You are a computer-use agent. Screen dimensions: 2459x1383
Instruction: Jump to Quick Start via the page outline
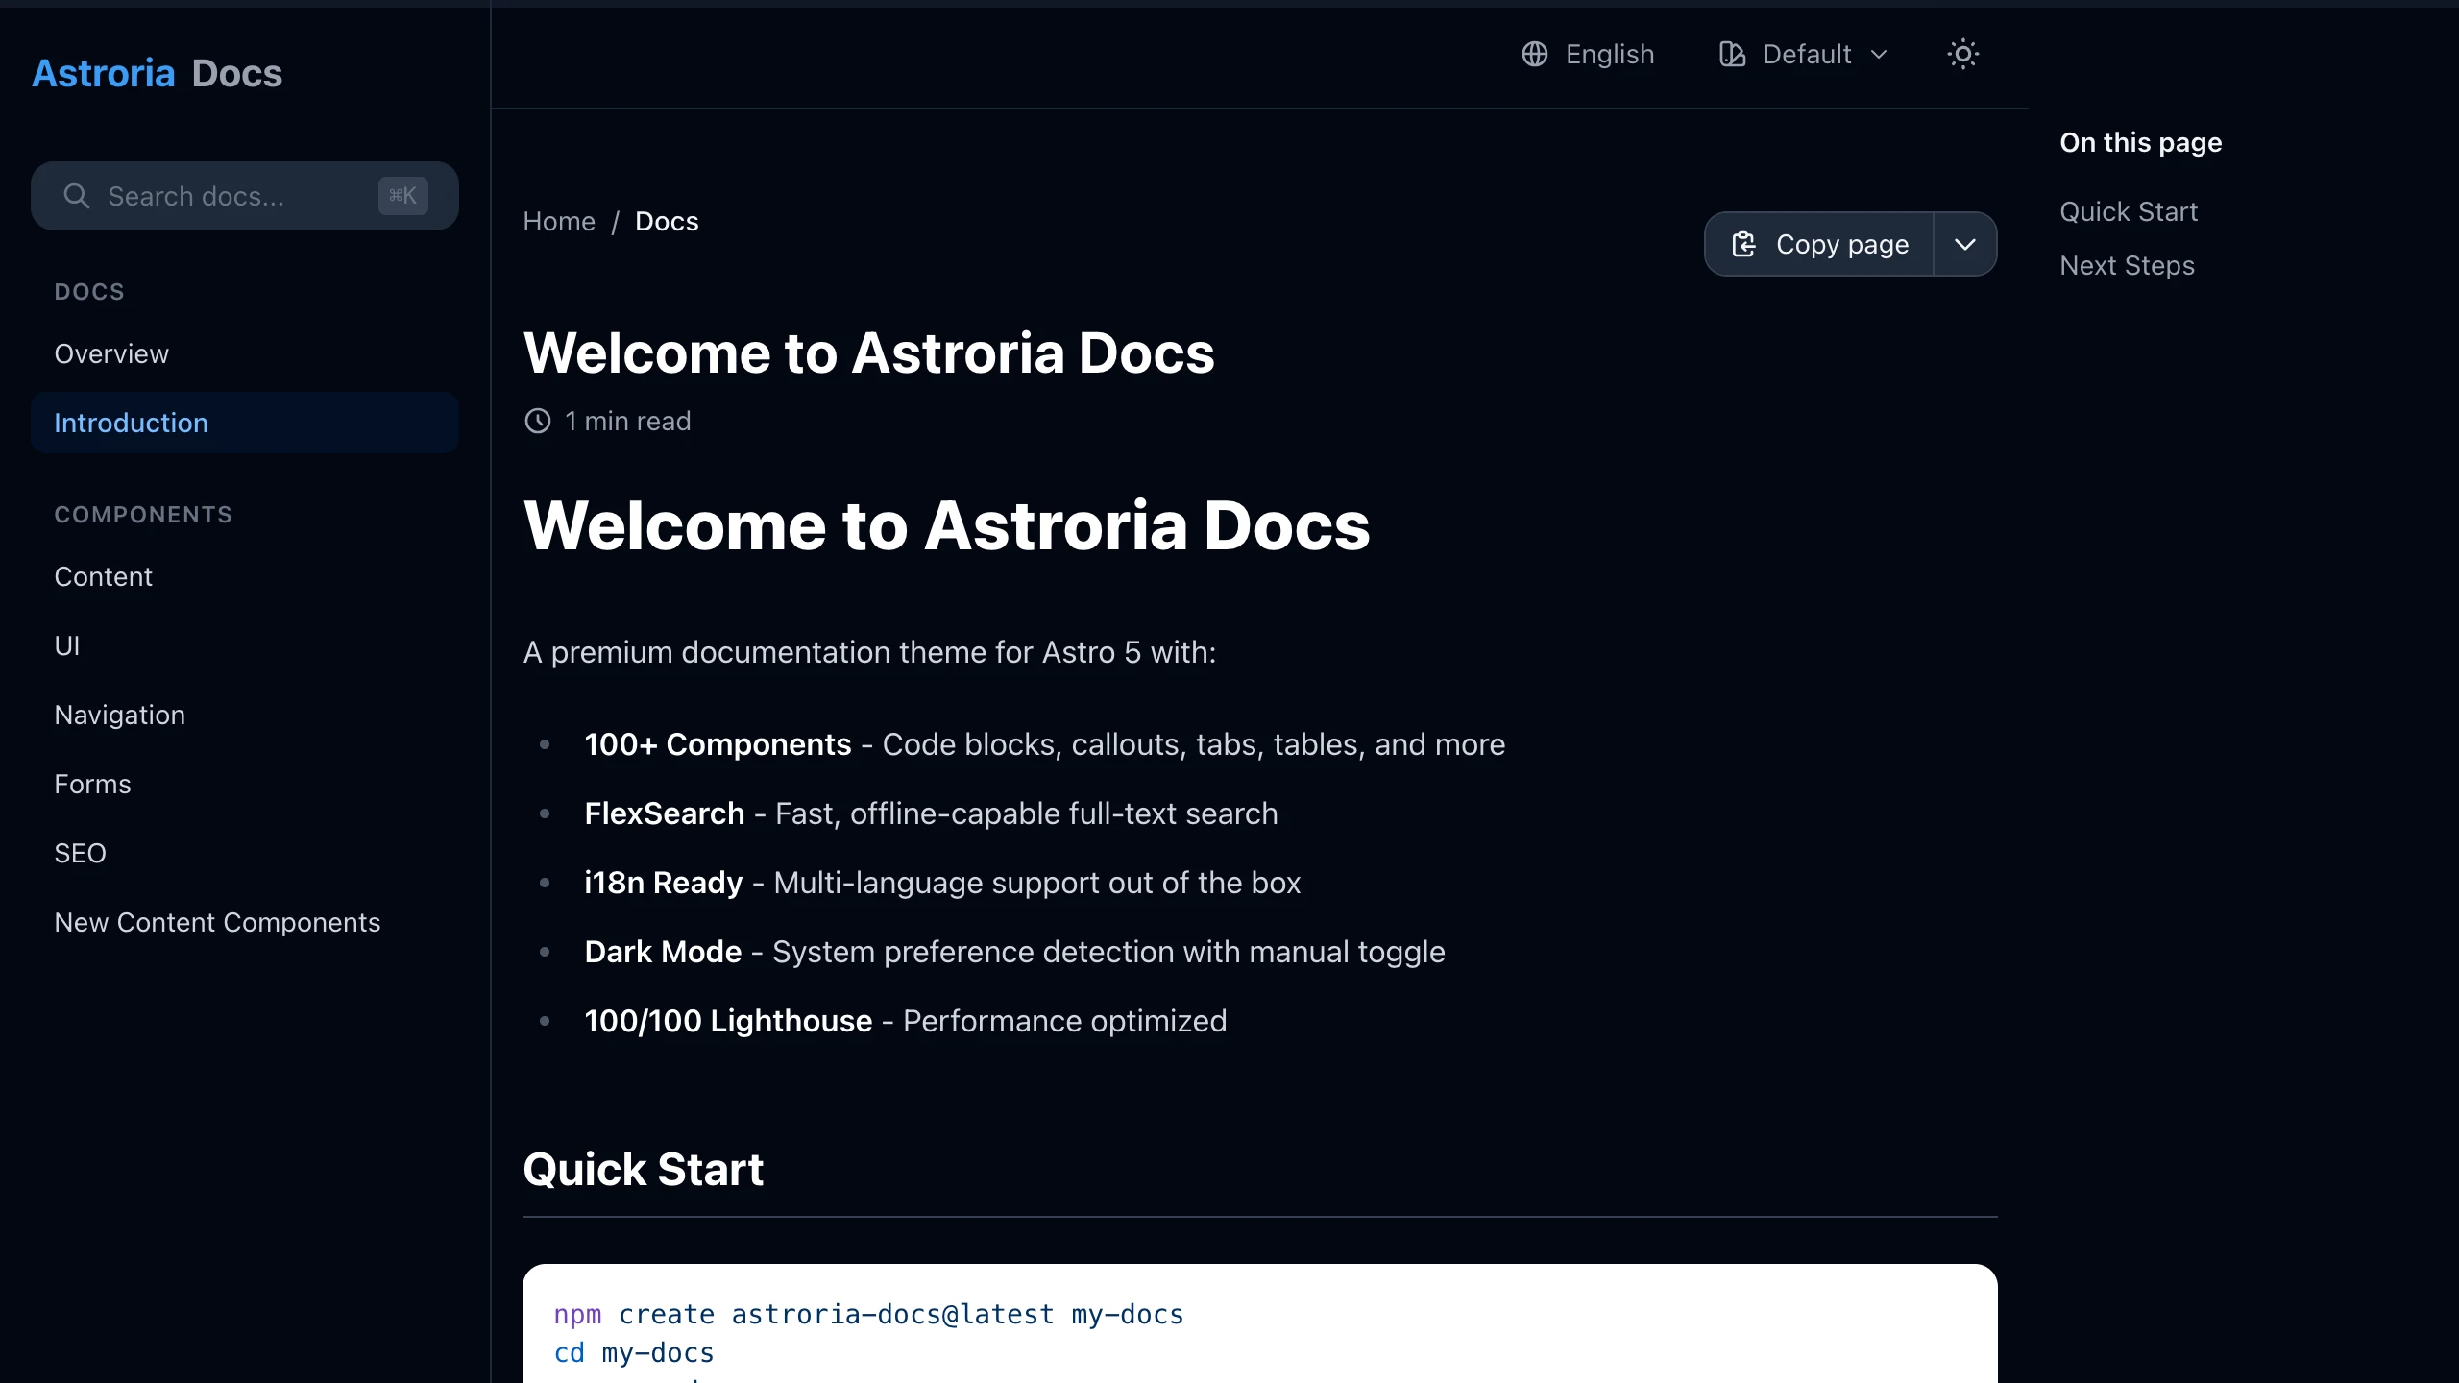coord(2128,211)
